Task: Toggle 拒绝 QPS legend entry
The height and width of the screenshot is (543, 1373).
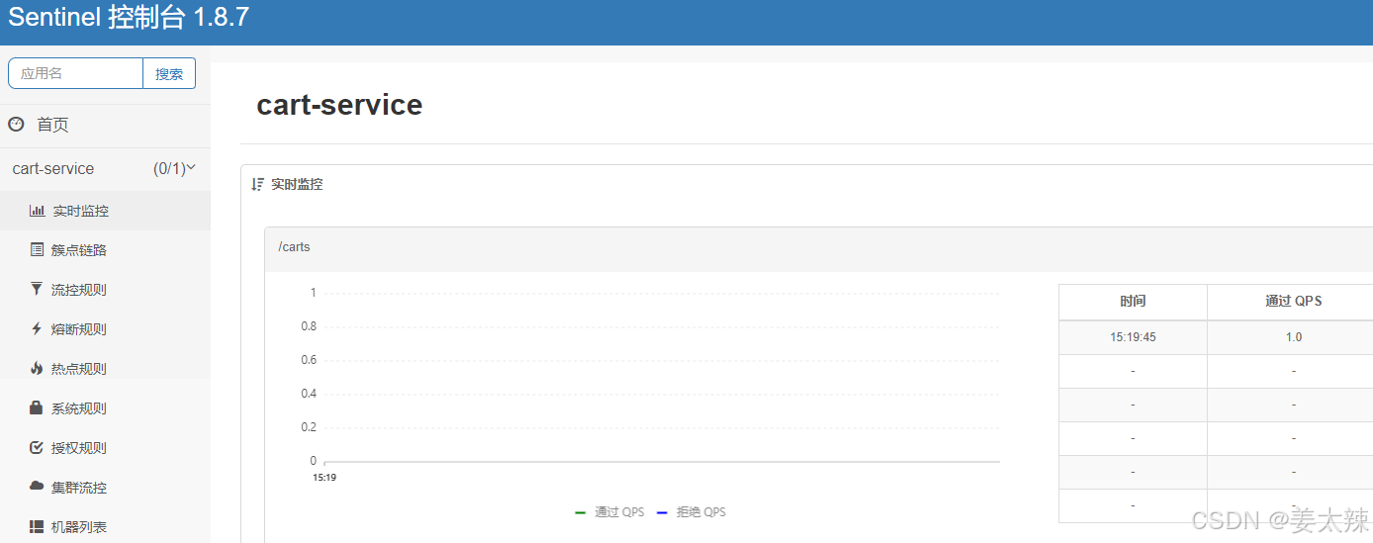Action: coord(690,512)
